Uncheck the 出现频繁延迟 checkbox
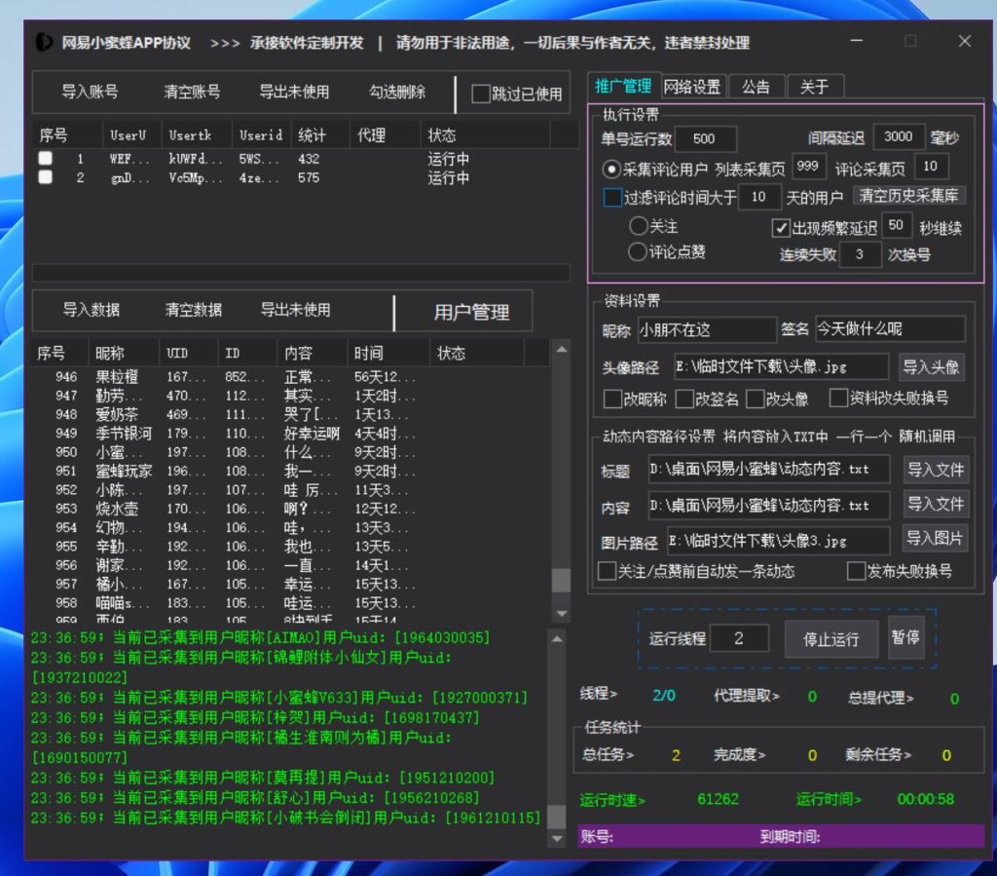 click(781, 228)
